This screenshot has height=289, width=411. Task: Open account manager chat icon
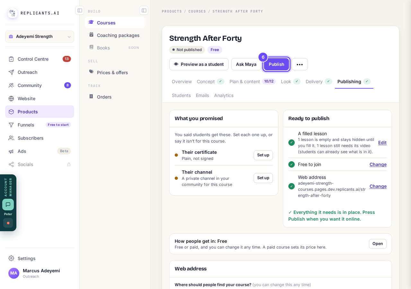click(x=8, y=205)
